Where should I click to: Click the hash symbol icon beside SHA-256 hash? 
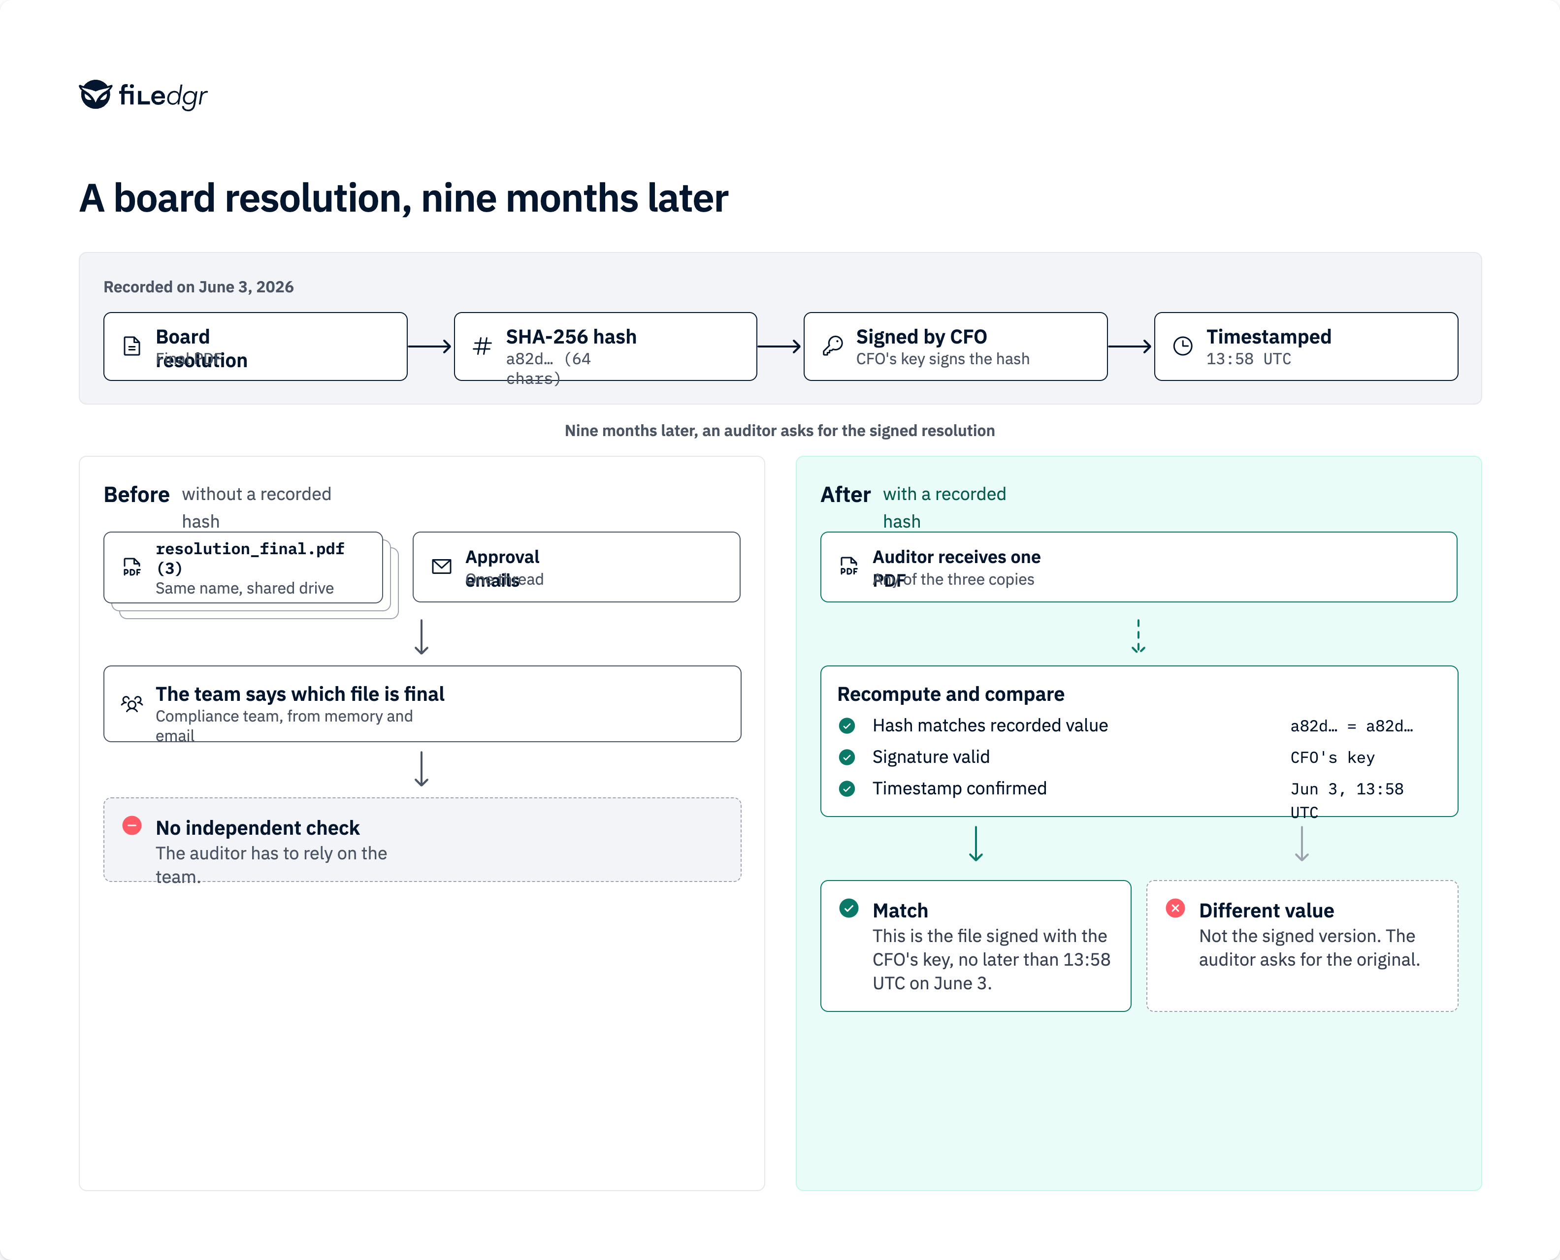point(482,346)
